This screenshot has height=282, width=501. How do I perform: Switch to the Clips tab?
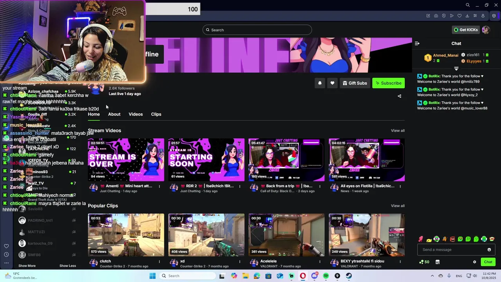click(x=156, y=114)
